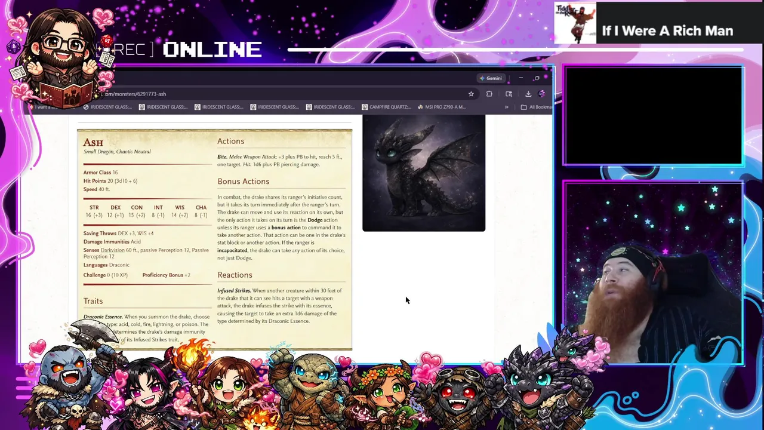Viewport: 764px width, 430px height.
Task: Click the Proficiency Bonus +2 text
Action: pyautogui.click(x=167, y=275)
